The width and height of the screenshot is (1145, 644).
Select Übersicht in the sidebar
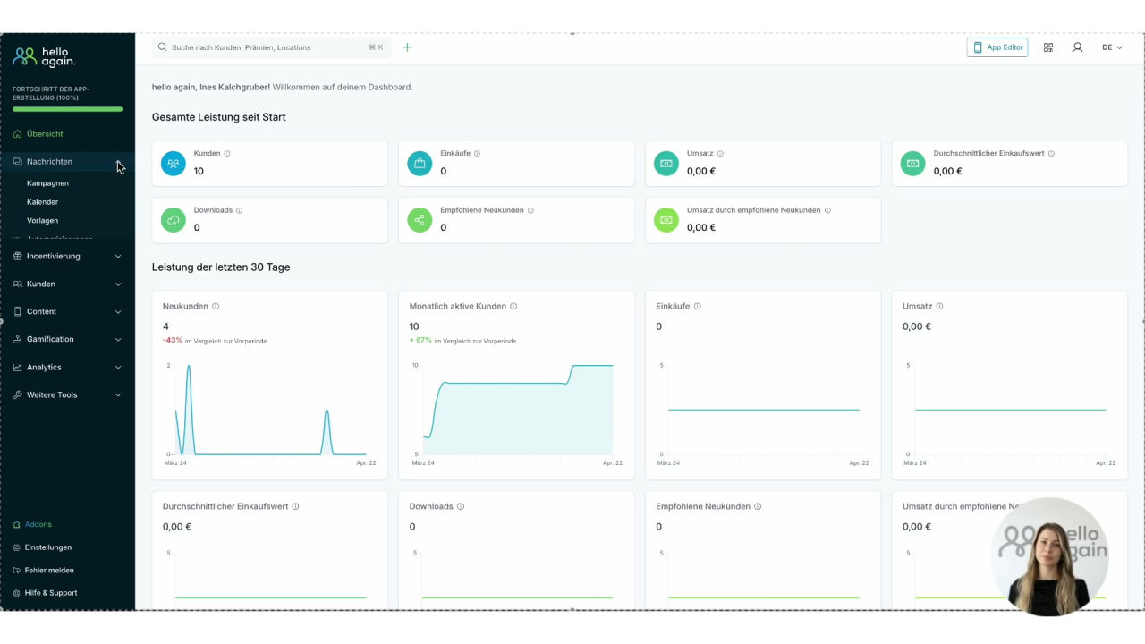pos(45,134)
